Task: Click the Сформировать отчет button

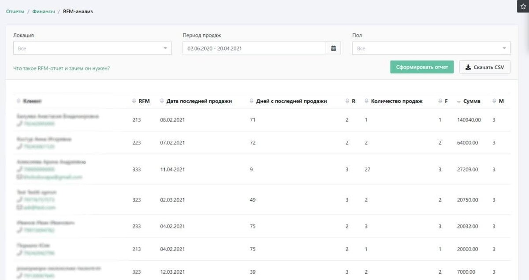Action: pyautogui.click(x=422, y=67)
